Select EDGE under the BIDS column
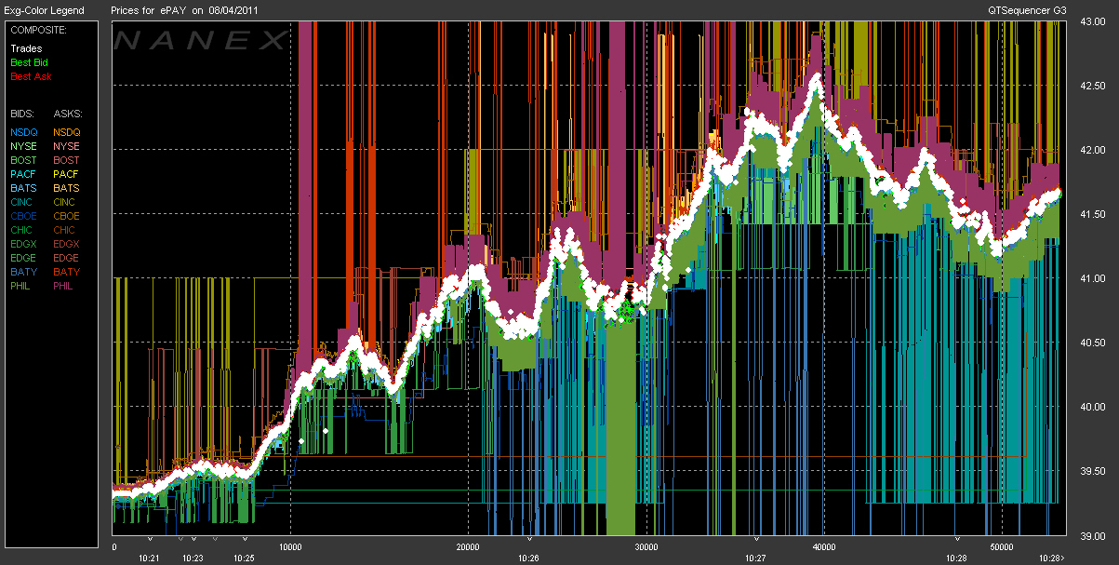The width and height of the screenshot is (1119, 565). pos(24,258)
